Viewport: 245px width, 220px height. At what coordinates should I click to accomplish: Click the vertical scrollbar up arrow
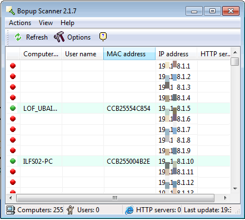[x=235, y=52]
